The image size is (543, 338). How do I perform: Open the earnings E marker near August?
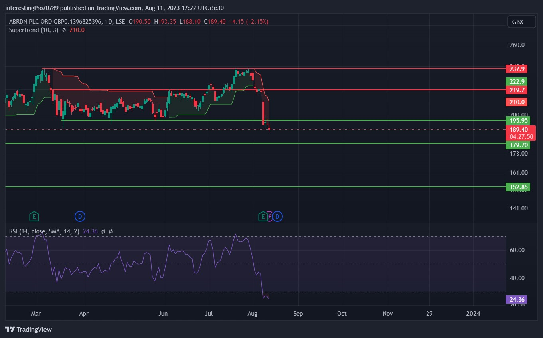pyautogui.click(x=263, y=217)
